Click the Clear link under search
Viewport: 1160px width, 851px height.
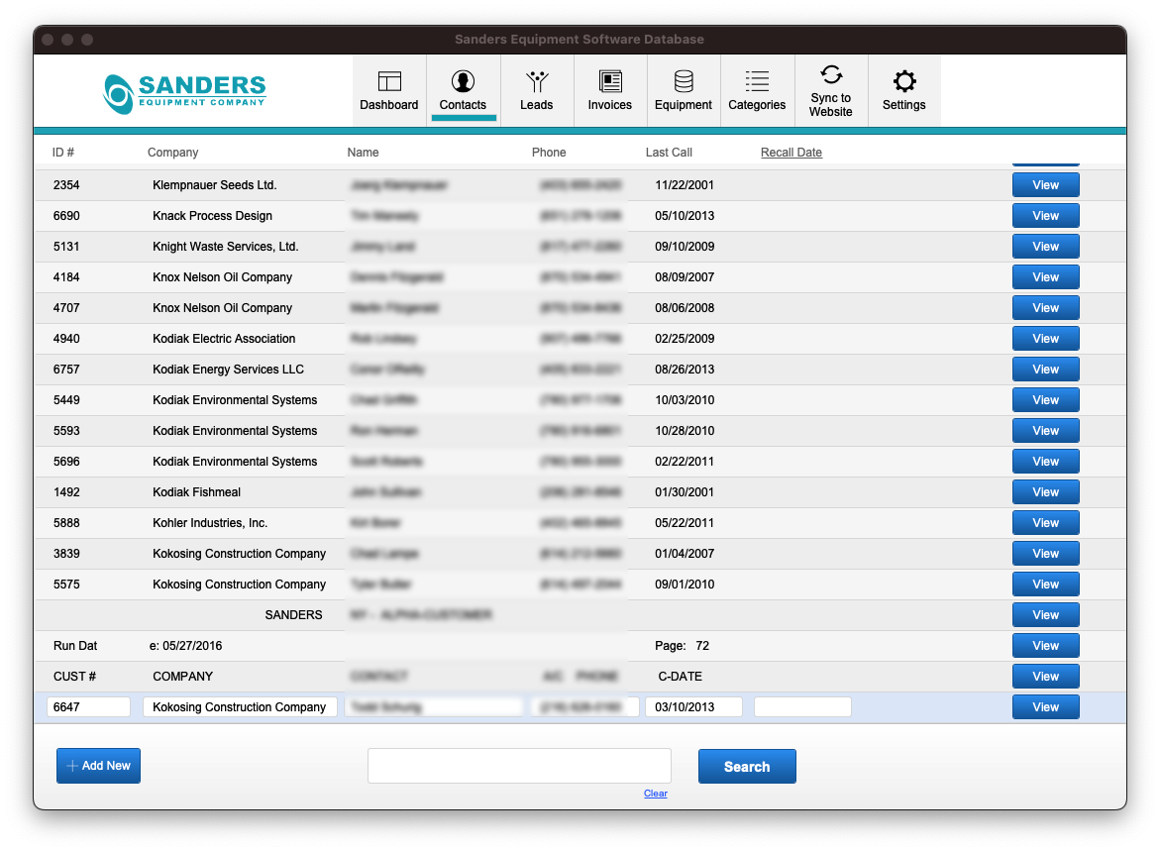click(x=655, y=794)
